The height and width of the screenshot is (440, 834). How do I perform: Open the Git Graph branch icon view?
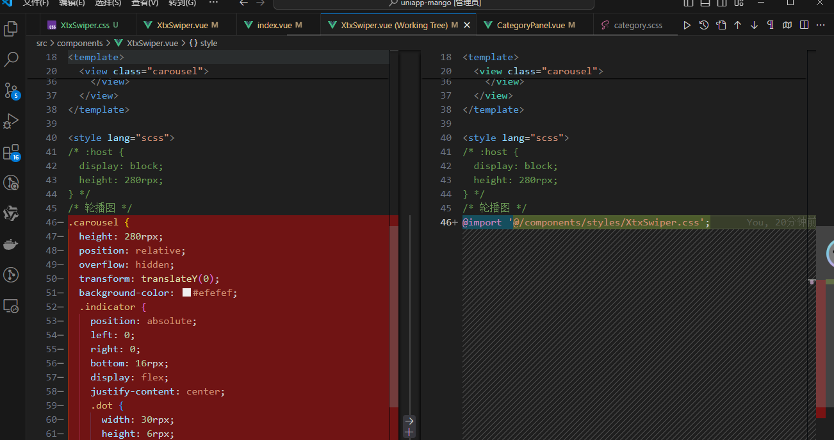point(11,275)
